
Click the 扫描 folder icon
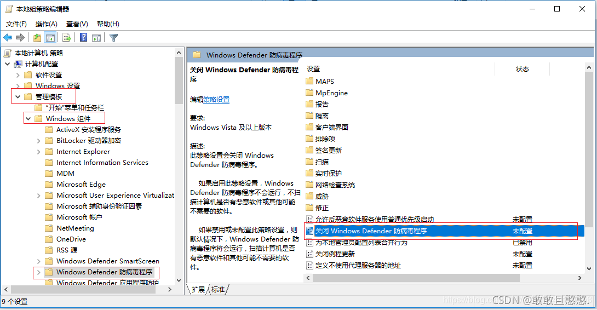[309, 162]
